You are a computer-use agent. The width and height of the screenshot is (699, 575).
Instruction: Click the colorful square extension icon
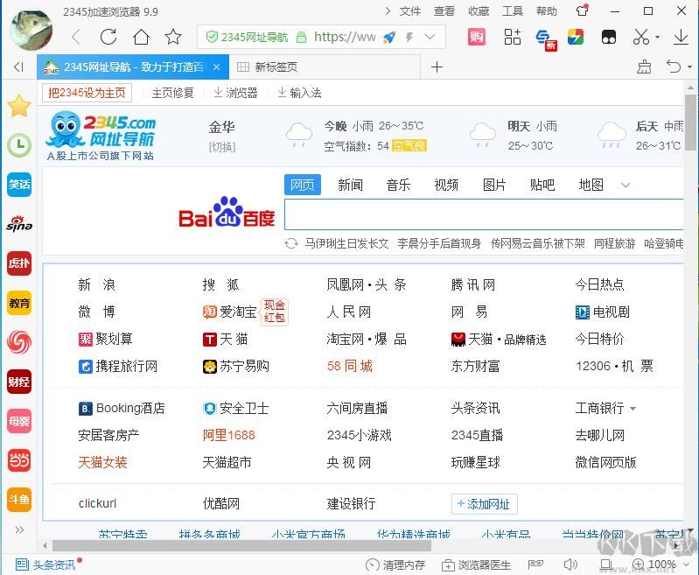click(x=576, y=37)
